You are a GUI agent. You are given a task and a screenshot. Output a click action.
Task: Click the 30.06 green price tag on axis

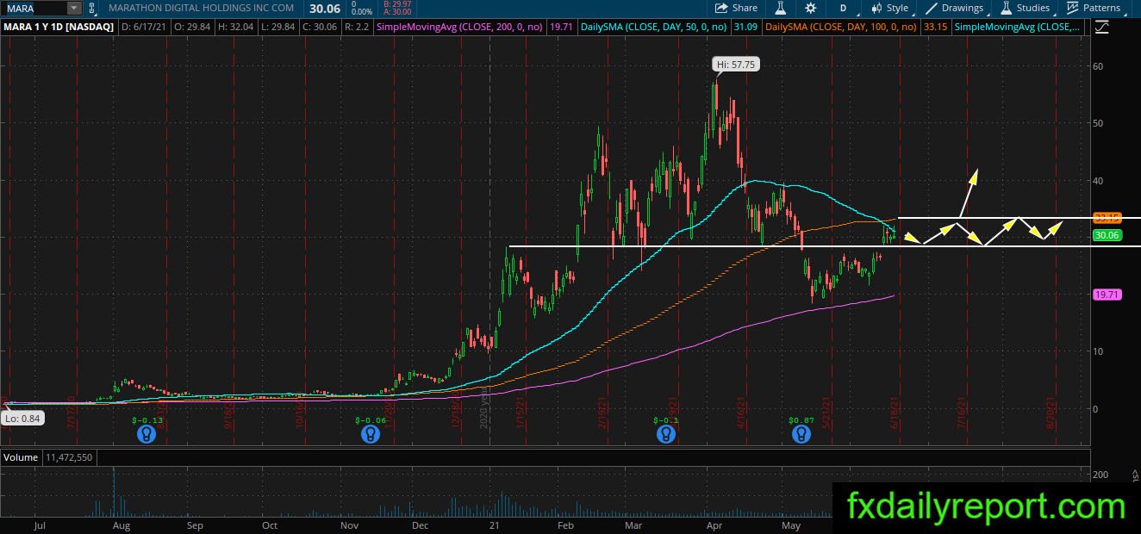coord(1106,234)
